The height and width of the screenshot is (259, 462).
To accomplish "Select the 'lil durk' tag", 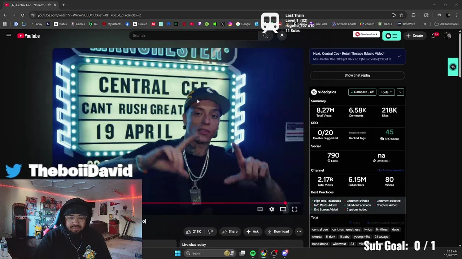I will point(330,237).
